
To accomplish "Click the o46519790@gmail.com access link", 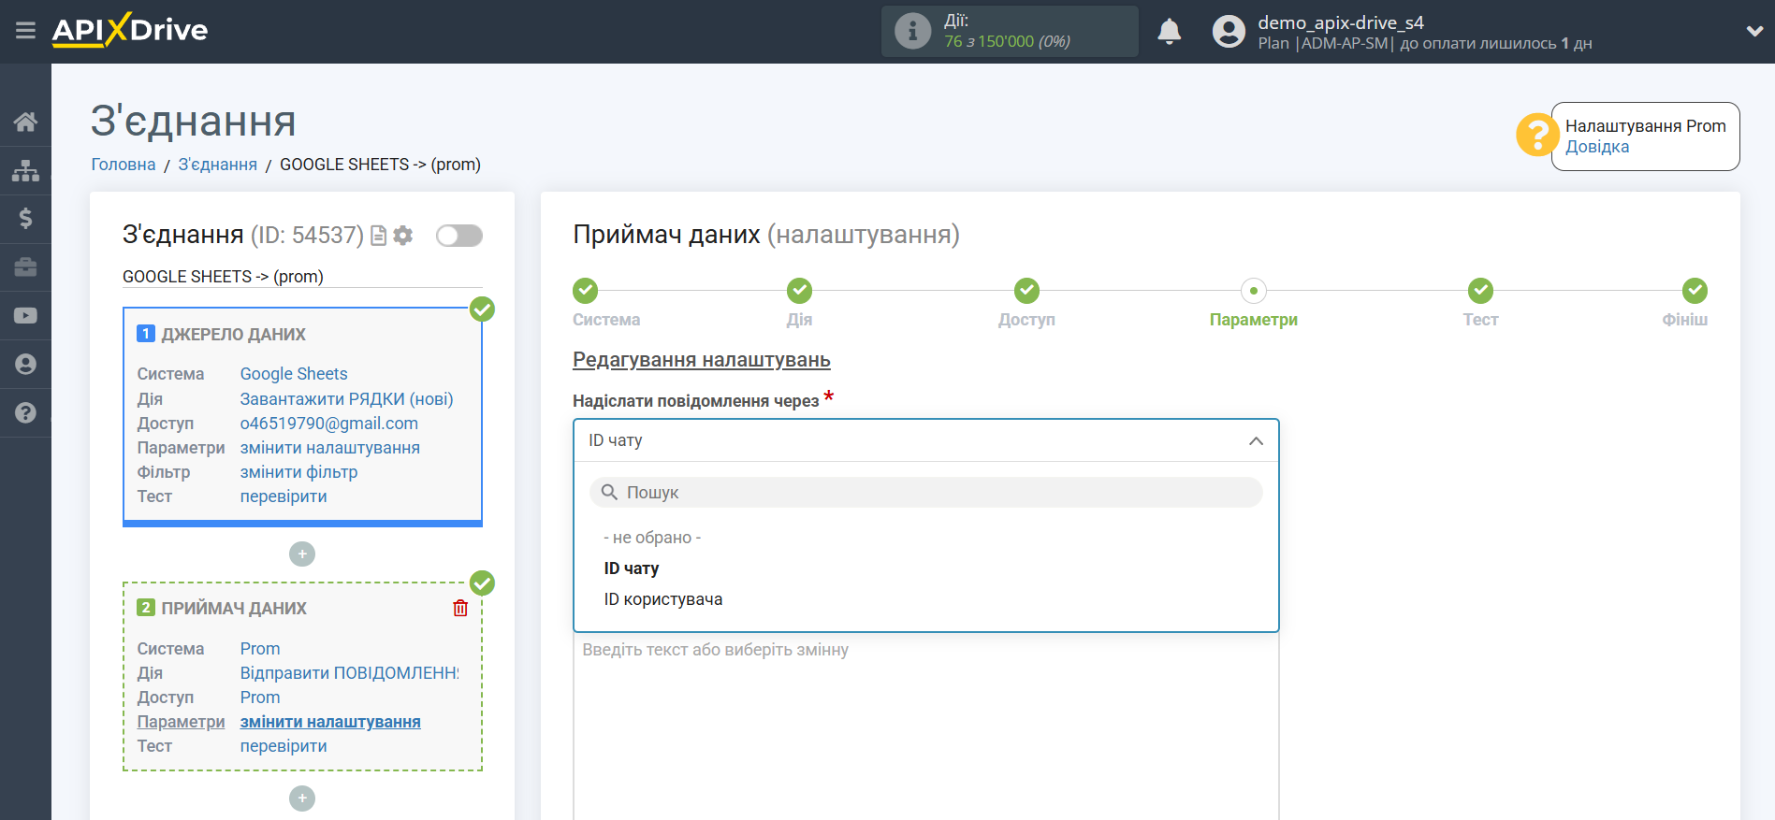I will (329, 424).
